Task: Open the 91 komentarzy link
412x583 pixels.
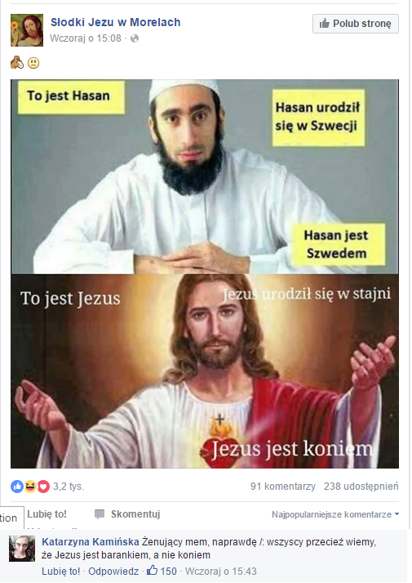Action: click(283, 487)
